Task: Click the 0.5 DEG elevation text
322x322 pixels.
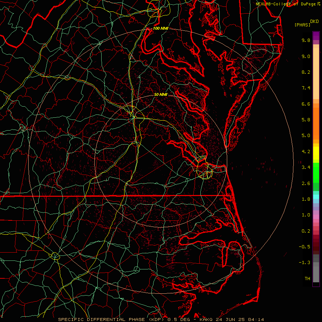Action: point(179,319)
